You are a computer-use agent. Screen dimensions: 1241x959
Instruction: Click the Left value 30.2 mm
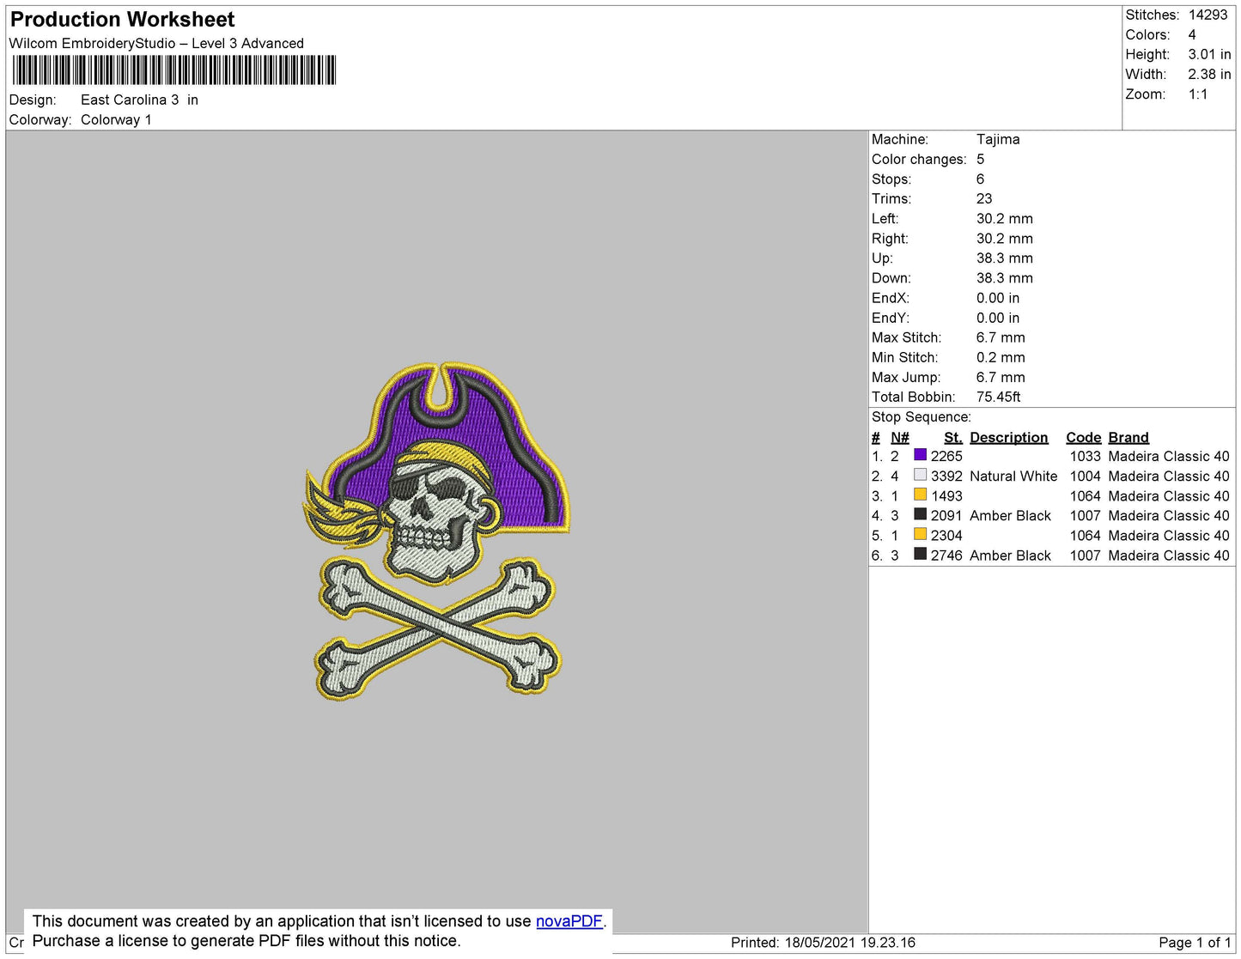pos(1005,218)
